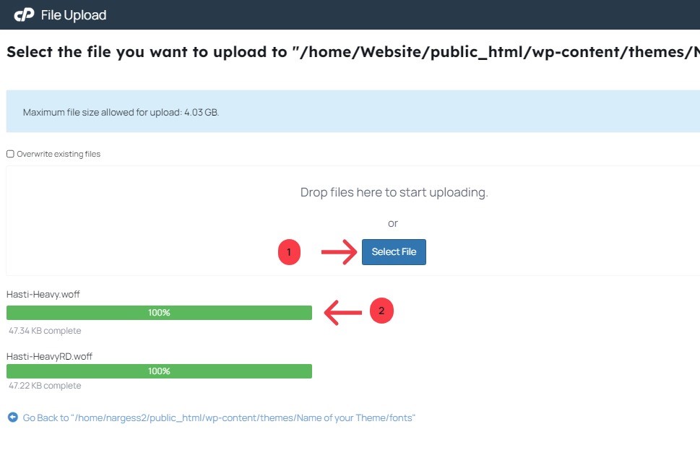Click the red arrow pointing at progress bar
This screenshot has height=476, width=700.
342,313
